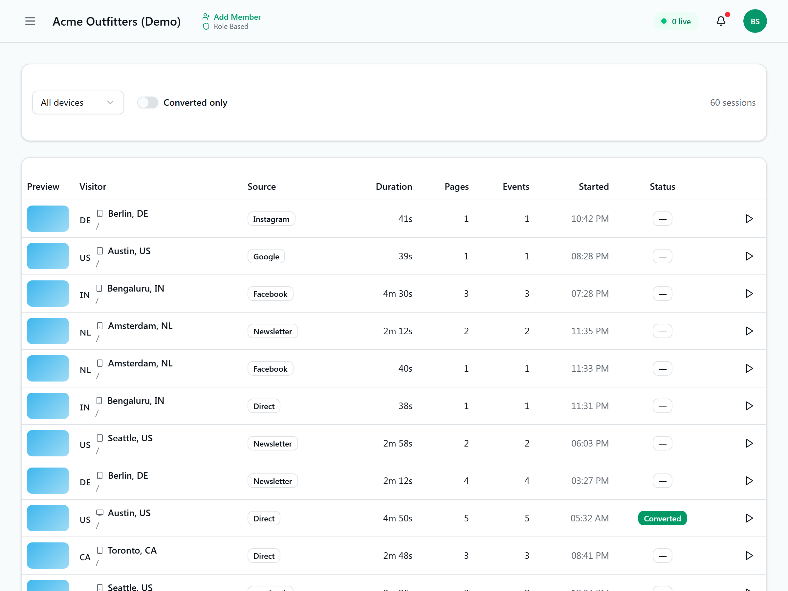Sort by the Started column header
Image resolution: width=788 pixels, height=591 pixels.
(594, 187)
